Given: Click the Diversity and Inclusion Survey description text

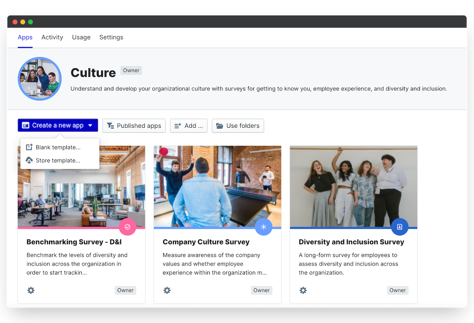Looking at the screenshot, I should [348, 264].
